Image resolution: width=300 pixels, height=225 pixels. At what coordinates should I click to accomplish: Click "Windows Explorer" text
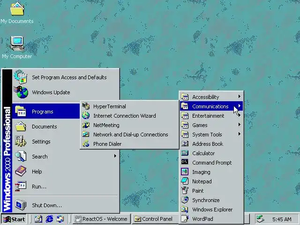212,210
